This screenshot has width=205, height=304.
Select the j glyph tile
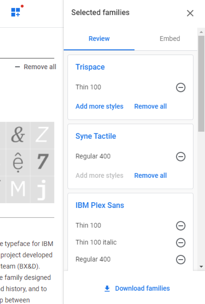click(x=42, y=189)
